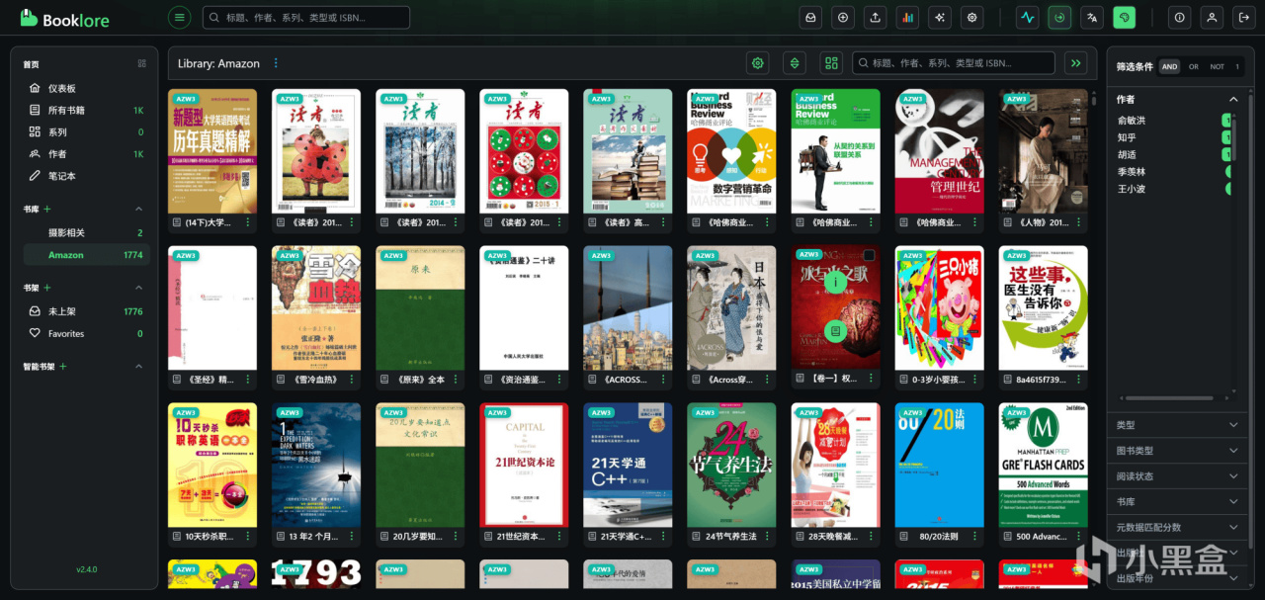Collapse the 书架 sidebar section chevron
The image size is (1265, 600).
click(138, 288)
